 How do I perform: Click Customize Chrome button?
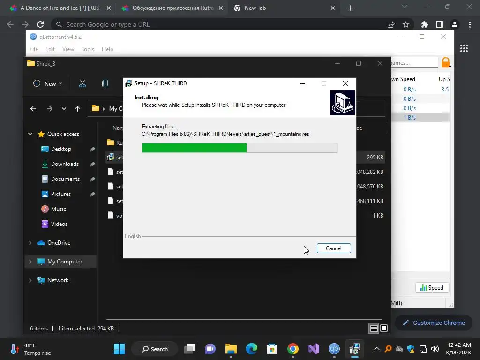(434, 322)
